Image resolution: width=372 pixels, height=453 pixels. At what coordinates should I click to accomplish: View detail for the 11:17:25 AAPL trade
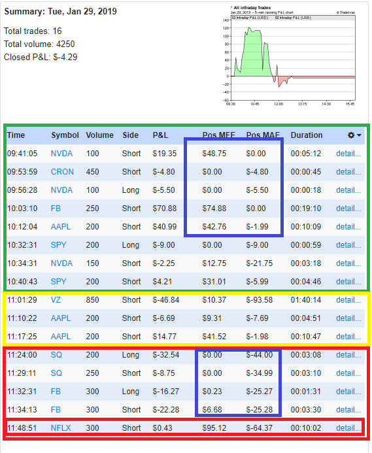348,336
